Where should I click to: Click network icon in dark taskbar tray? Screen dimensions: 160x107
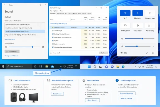[64, 66]
